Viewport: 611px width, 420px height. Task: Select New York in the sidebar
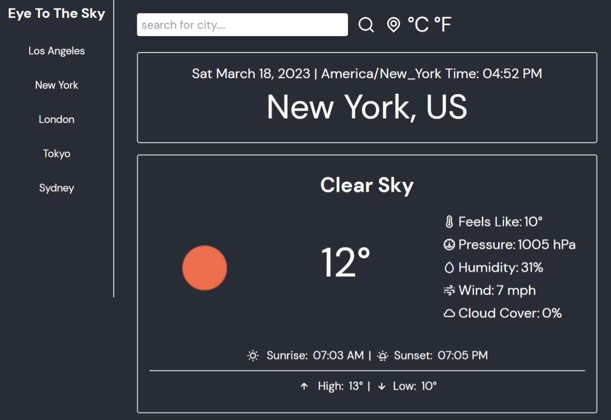[x=56, y=85]
